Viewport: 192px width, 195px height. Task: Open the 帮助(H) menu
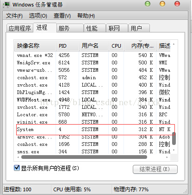pyautogui.click(x=86, y=16)
